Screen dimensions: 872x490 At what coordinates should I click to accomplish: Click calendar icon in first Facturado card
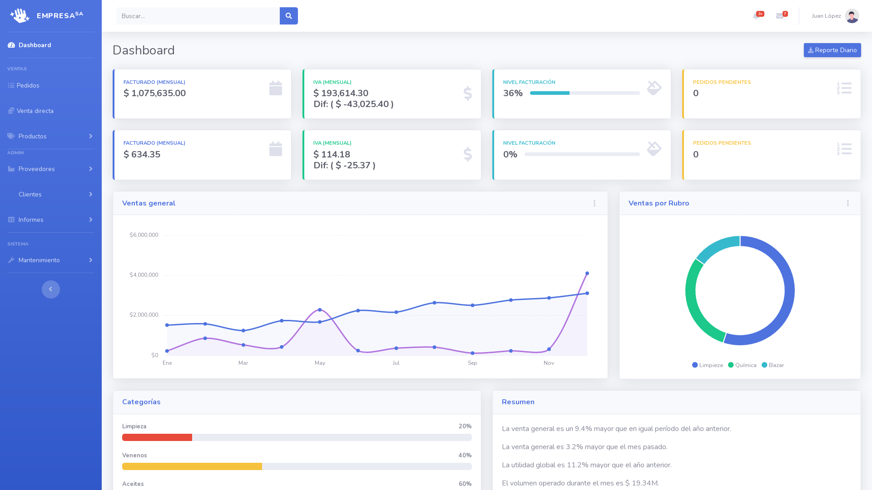[275, 88]
